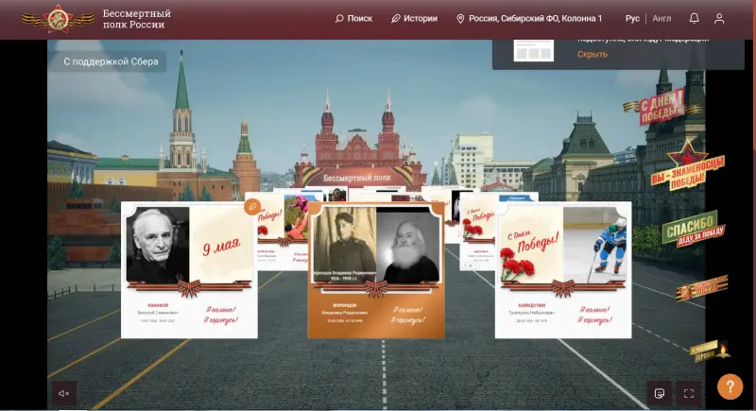
Task: Toggle sound mute button
Action: point(64,393)
